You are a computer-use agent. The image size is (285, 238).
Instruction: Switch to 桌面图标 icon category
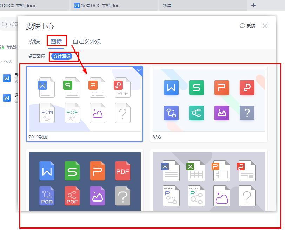37,56
